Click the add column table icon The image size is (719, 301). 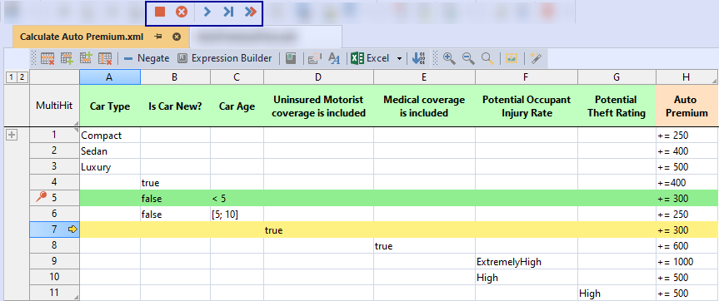[x=86, y=58]
